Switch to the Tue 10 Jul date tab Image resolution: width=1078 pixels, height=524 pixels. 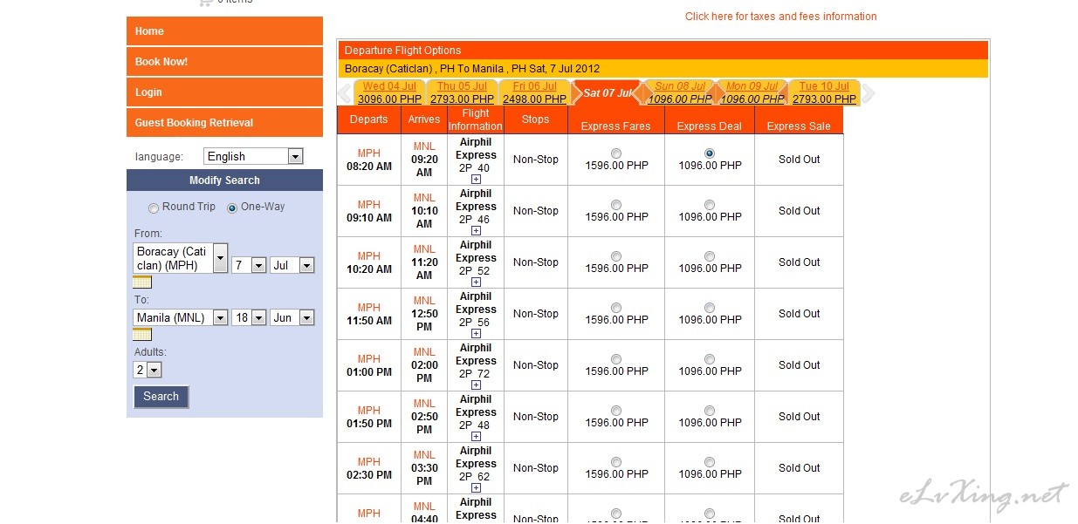click(824, 92)
